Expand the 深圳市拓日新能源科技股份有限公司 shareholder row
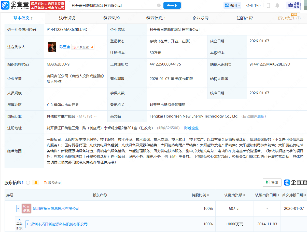307x232 pixels. pos(27,224)
